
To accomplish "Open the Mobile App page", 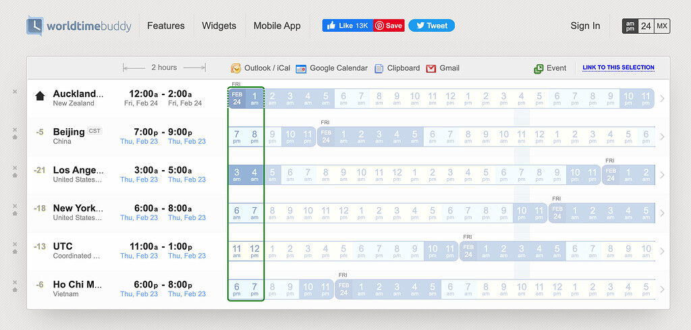I will [x=277, y=26].
